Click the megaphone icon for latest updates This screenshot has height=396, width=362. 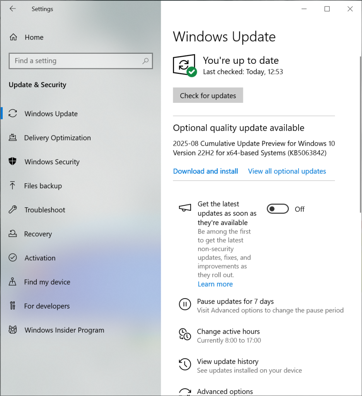(x=185, y=208)
